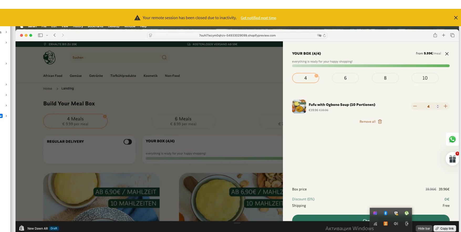Go back using Safari's back arrow
Screen dimensions: 461x232
click(x=55, y=35)
